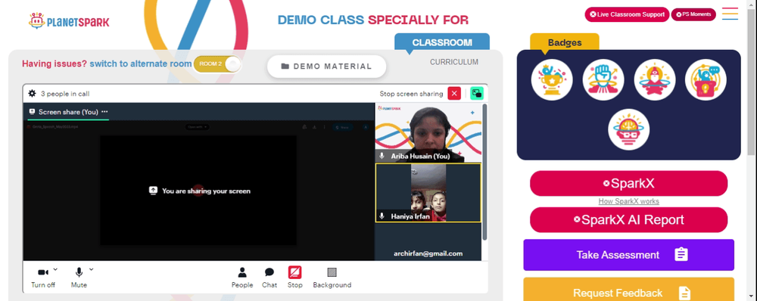Switch to the Classroom tab
This screenshot has height=301, width=757.
point(442,42)
